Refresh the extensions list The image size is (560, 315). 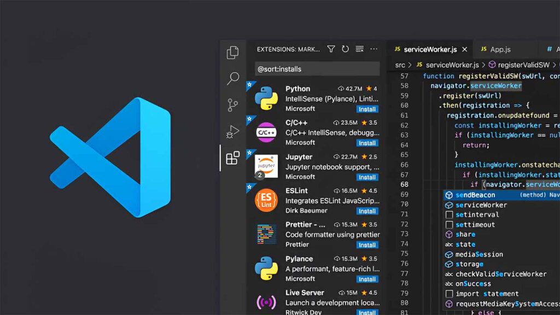(x=345, y=49)
